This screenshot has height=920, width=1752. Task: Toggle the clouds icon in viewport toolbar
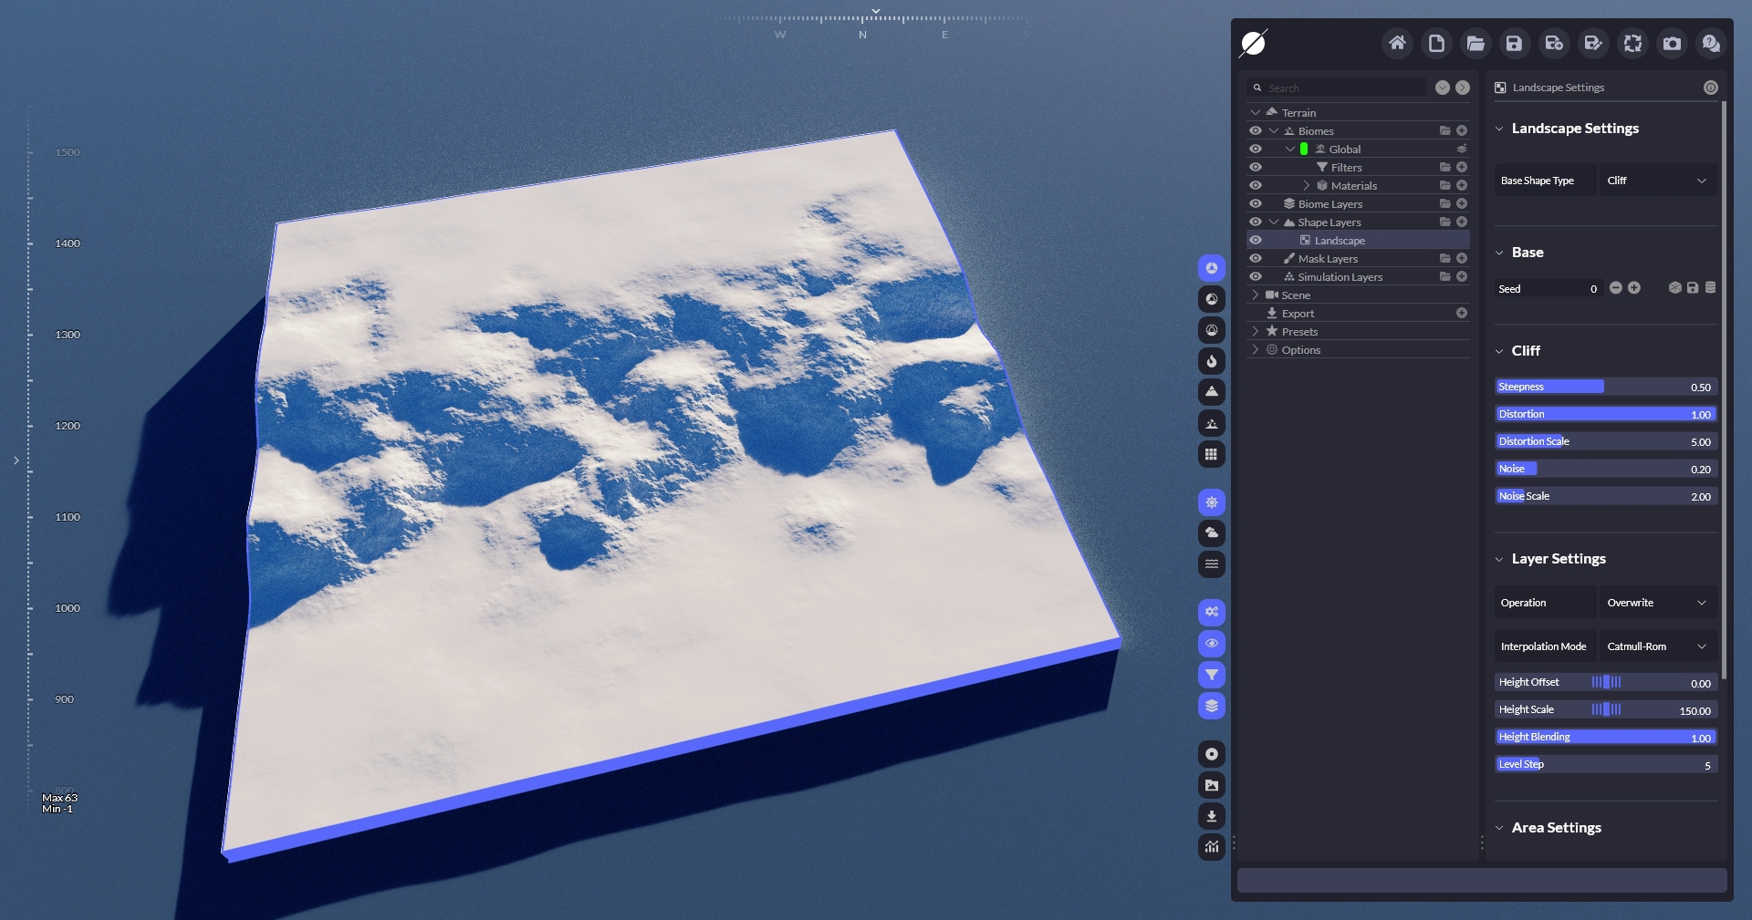[1212, 533]
